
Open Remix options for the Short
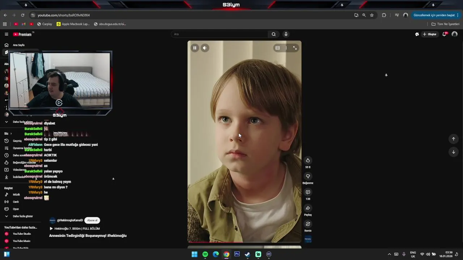coord(308,224)
